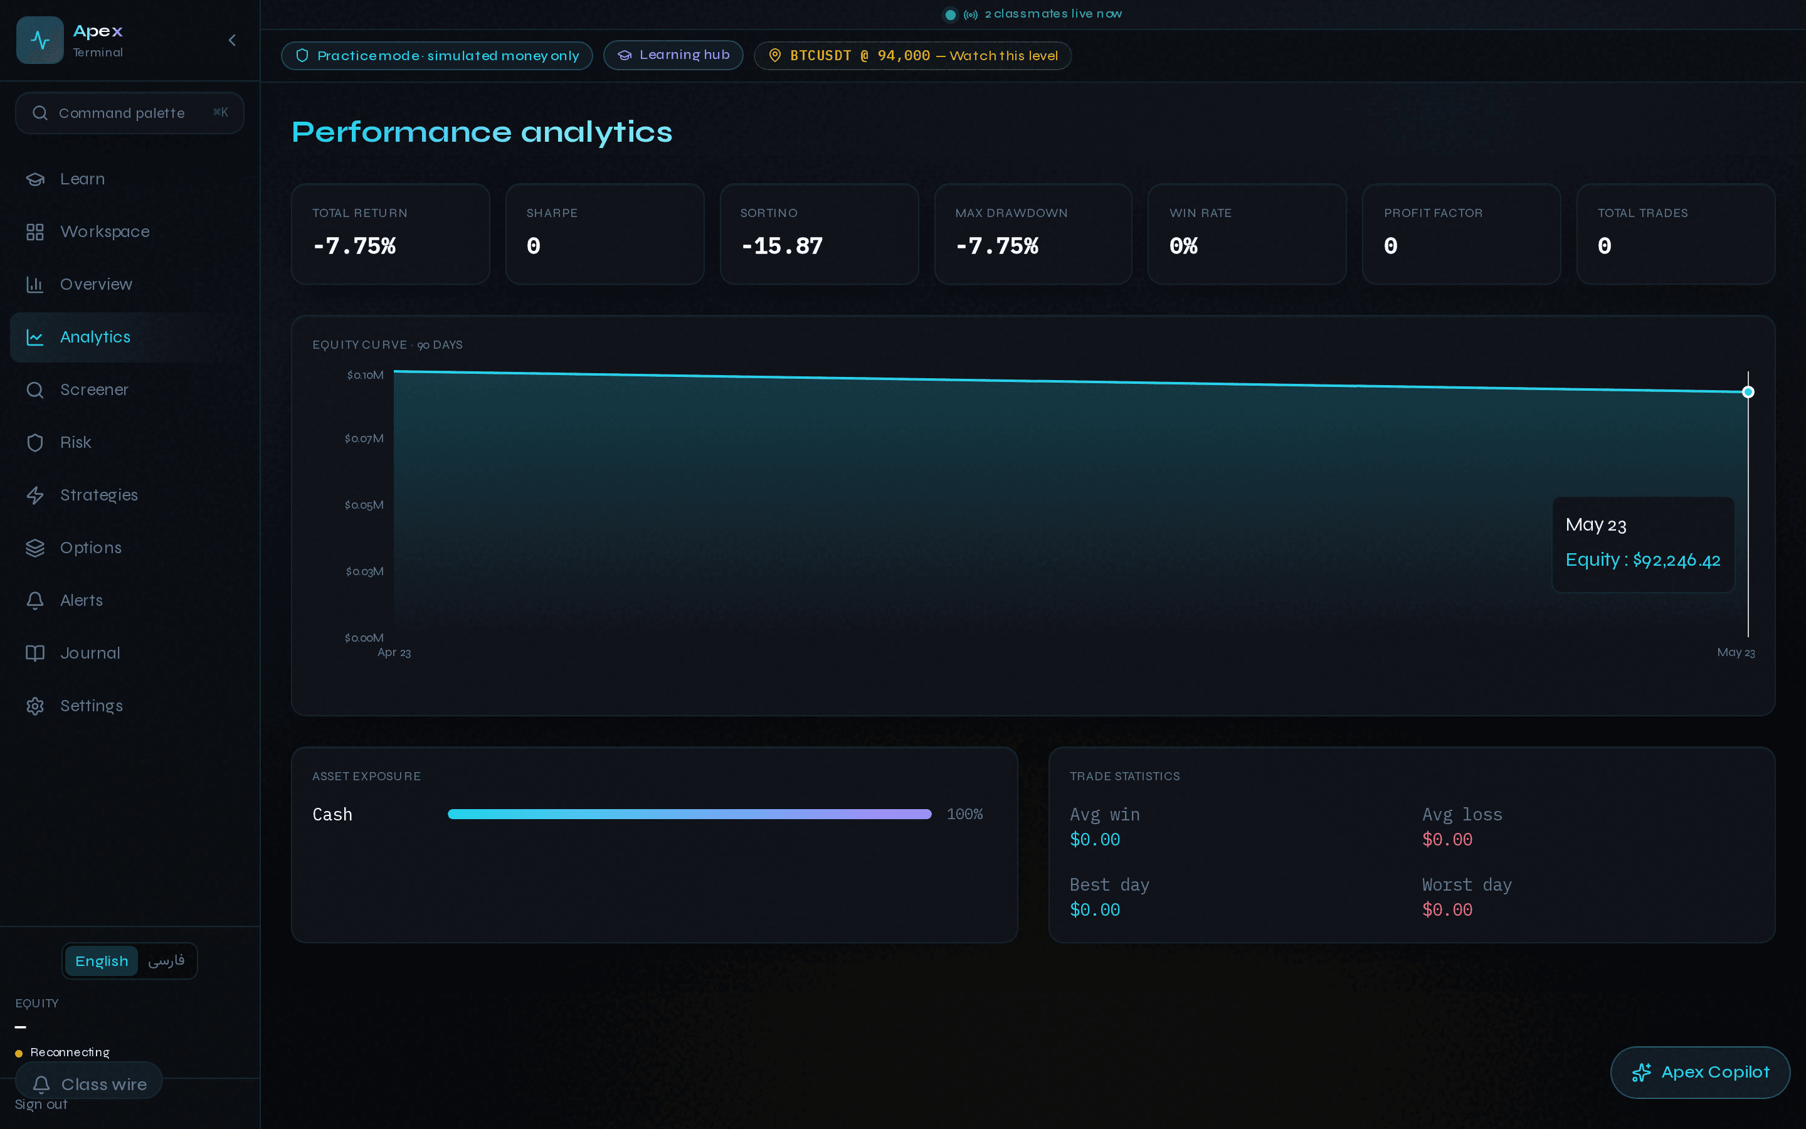Image resolution: width=1806 pixels, height=1129 pixels.
Task: Open the Class wire button
Action: coord(89,1081)
